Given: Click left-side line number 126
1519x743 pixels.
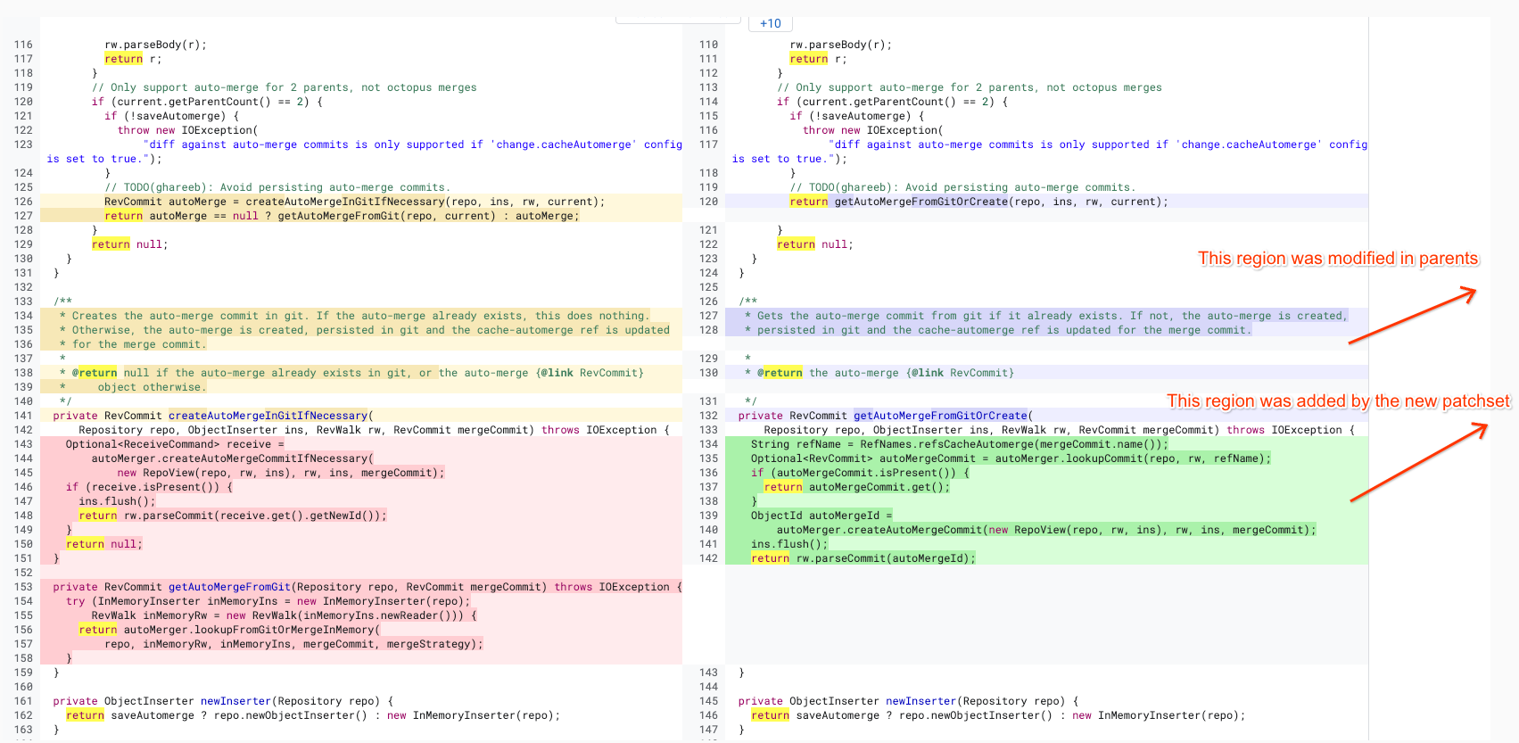Looking at the screenshot, I should coord(23,202).
